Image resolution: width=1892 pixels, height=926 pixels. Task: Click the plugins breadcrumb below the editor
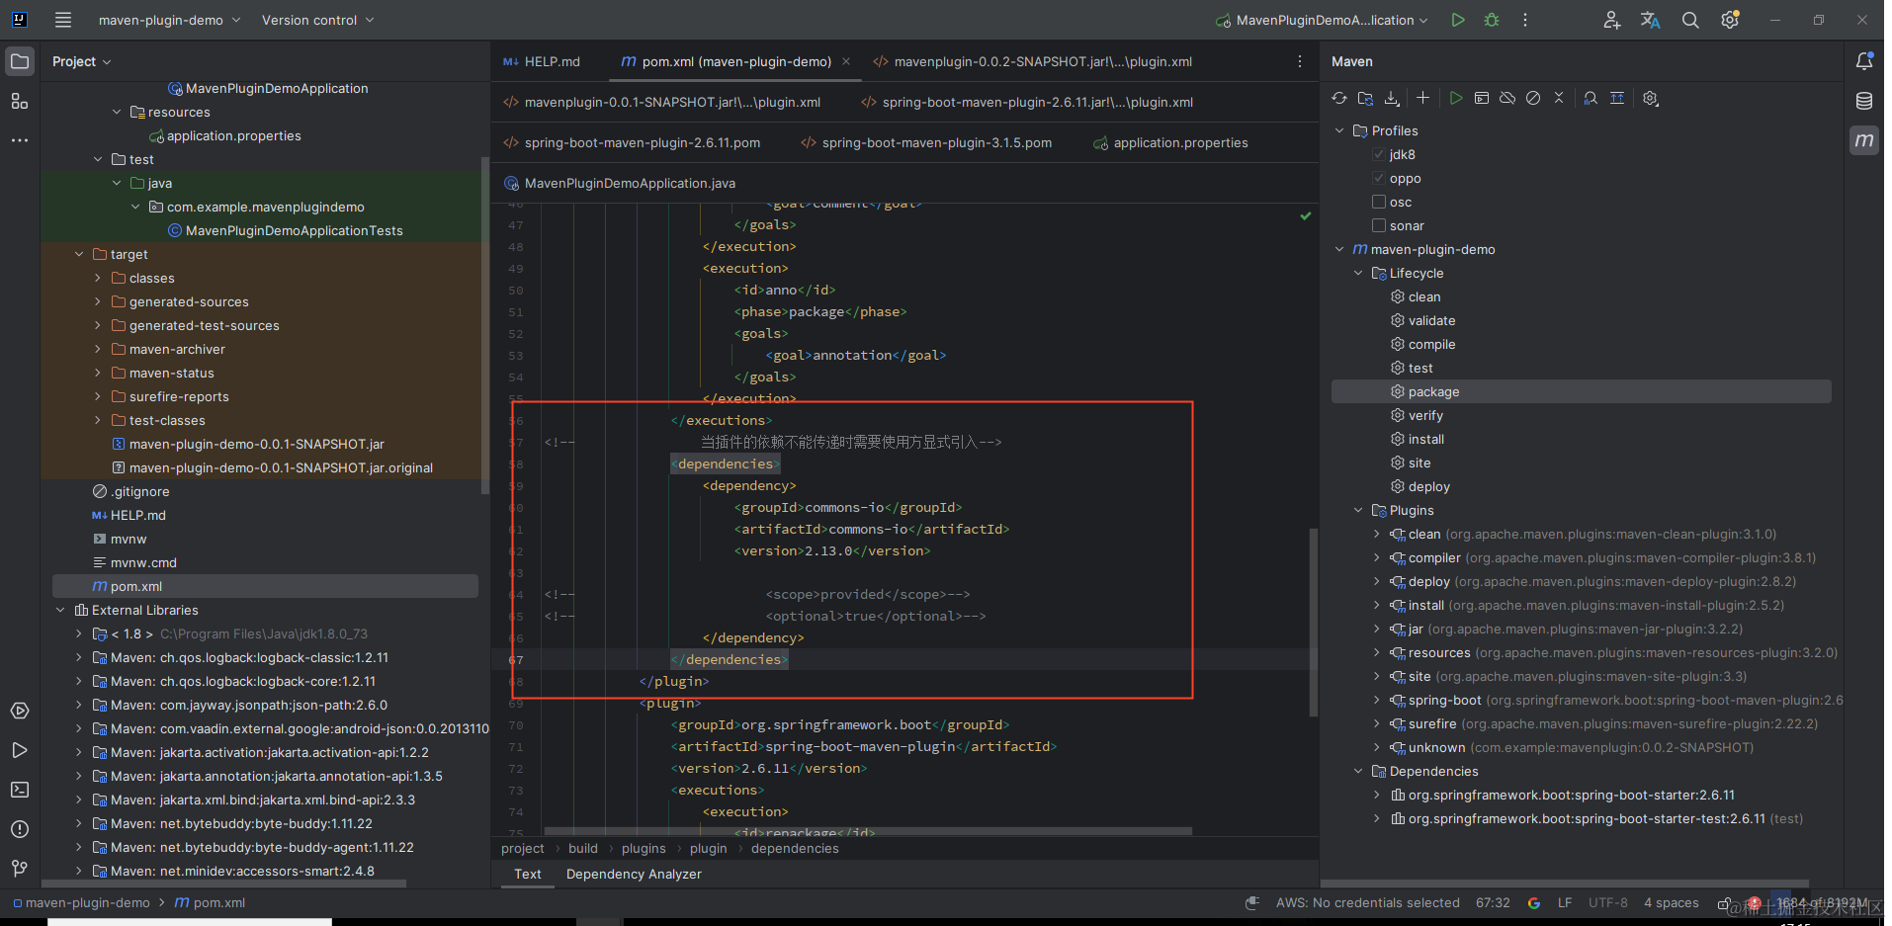[x=644, y=848]
